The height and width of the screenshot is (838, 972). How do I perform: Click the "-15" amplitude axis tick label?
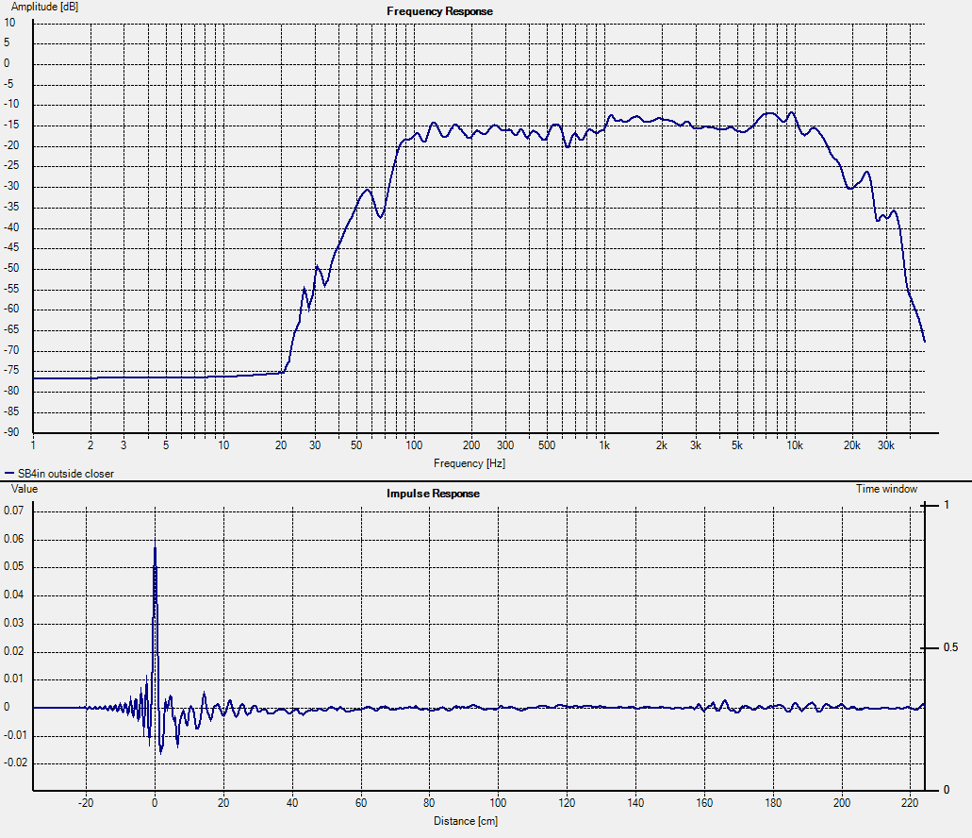[x=11, y=125]
